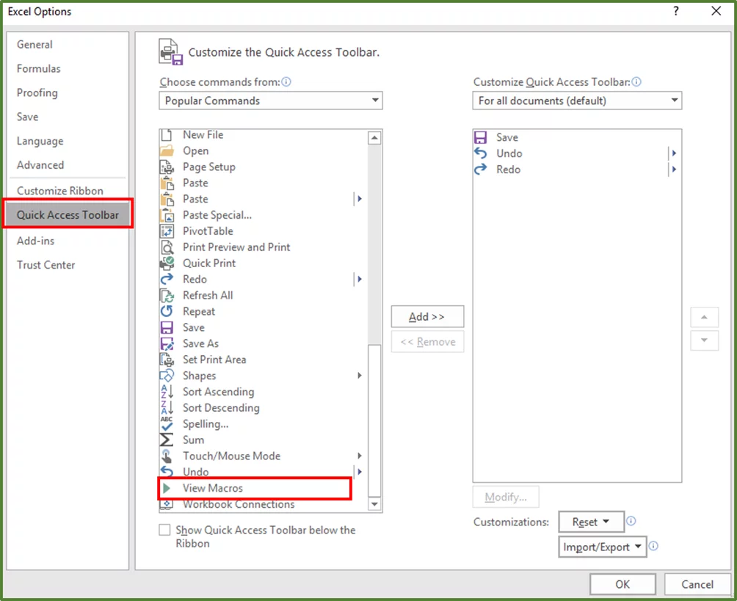Image resolution: width=737 pixels, height=601 pixels.
Task: Enable Show Quick Access Toolbar below the Ribbon
Action: click(163, 530)
